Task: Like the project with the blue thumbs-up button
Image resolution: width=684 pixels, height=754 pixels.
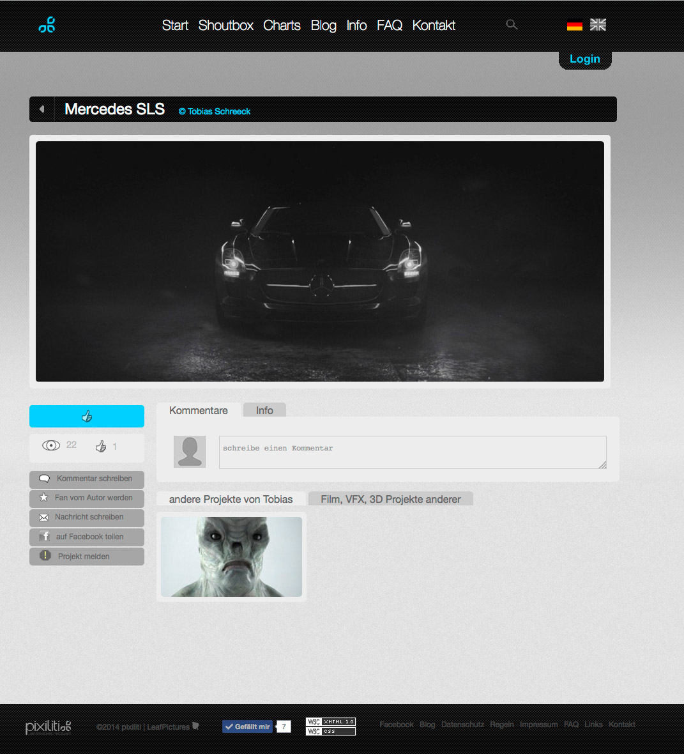Action: point(86,416)
